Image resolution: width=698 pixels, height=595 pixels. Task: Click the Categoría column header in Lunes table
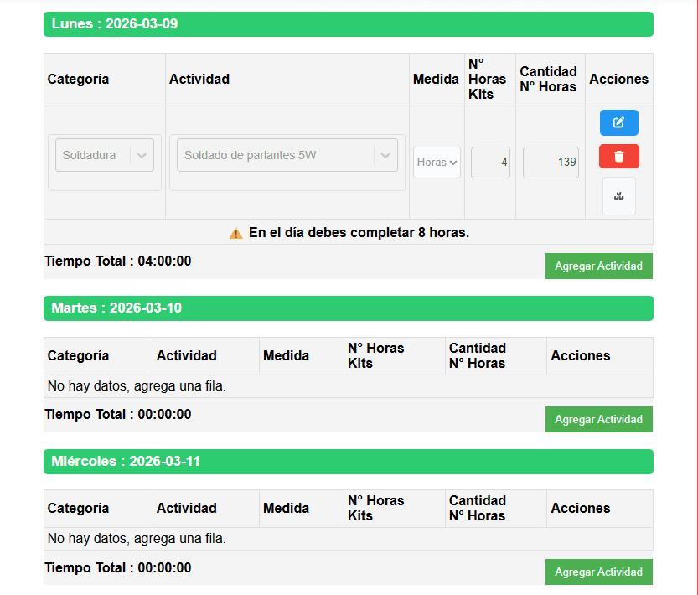(78, 80)
